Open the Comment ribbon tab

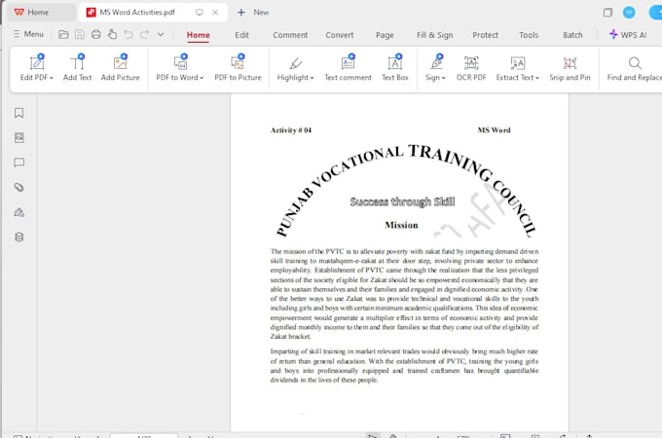click(x=290, y=35)
